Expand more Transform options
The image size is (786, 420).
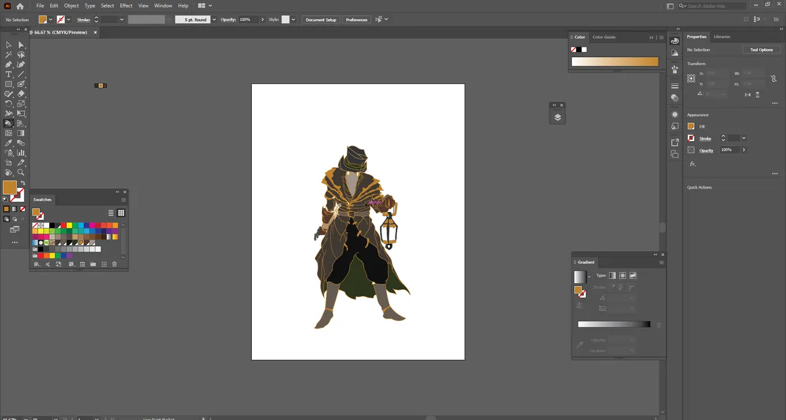pos(775,103)
